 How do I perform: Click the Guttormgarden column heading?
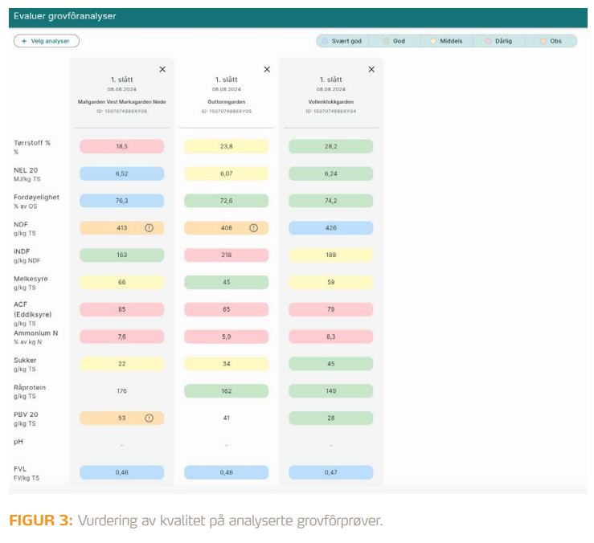(x=227, y=102)
